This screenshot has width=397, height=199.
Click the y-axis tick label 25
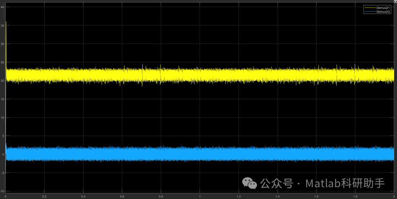coord(2,62)
